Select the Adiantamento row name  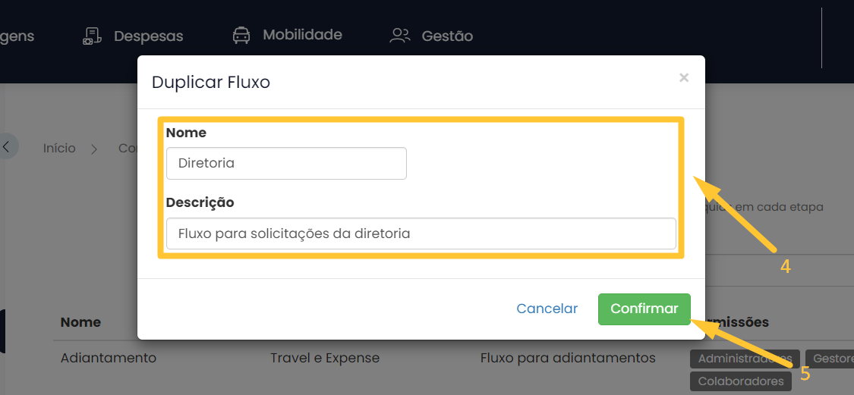pos(109,358)
